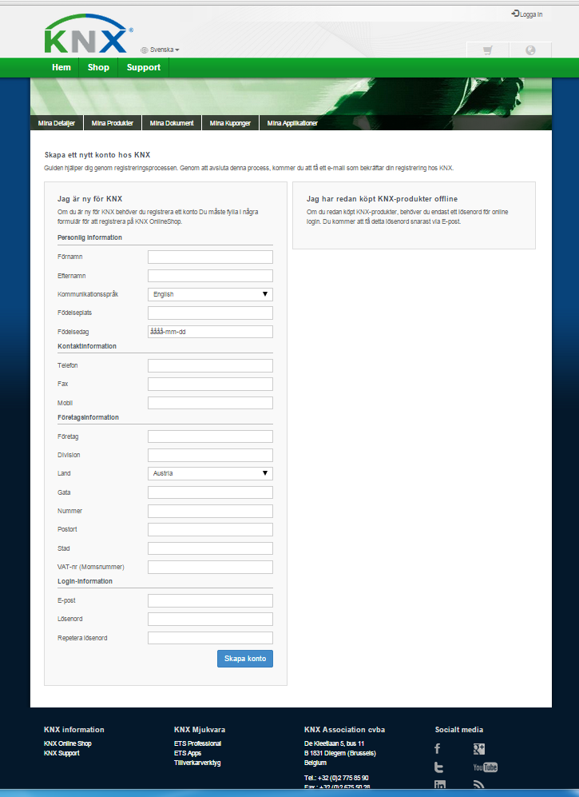Click the Postort input field
Image resolution: width=579 pixels, height=797 pixels.
click(x=210, y=529)
